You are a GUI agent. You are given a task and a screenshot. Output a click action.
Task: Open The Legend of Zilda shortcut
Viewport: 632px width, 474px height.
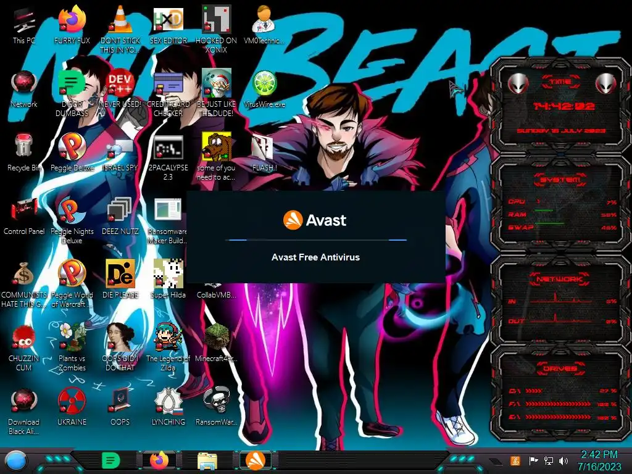coord(168,338)
